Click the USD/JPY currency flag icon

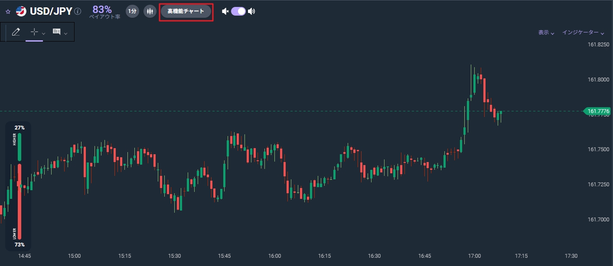point(21,11)
